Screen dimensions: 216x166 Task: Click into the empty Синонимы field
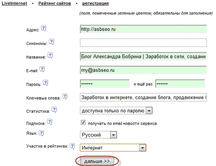pos(143,43)
